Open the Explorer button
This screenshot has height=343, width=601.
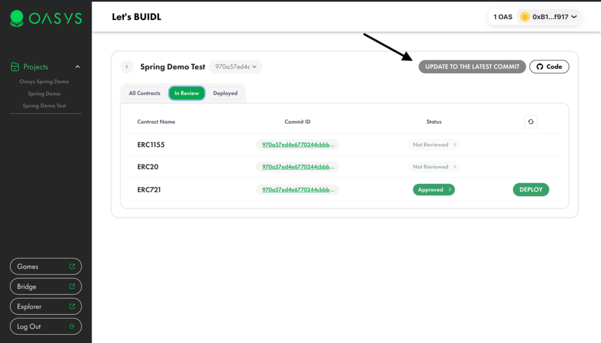[x=46, y=306]
